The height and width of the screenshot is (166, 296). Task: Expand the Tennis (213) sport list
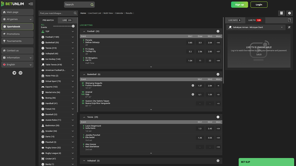pos(72,48)
